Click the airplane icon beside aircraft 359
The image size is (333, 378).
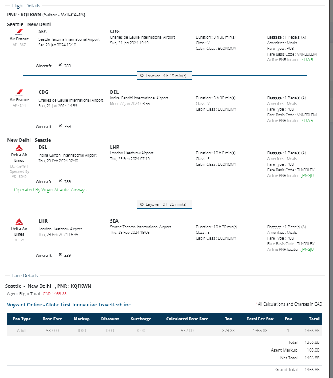point(61,126)
